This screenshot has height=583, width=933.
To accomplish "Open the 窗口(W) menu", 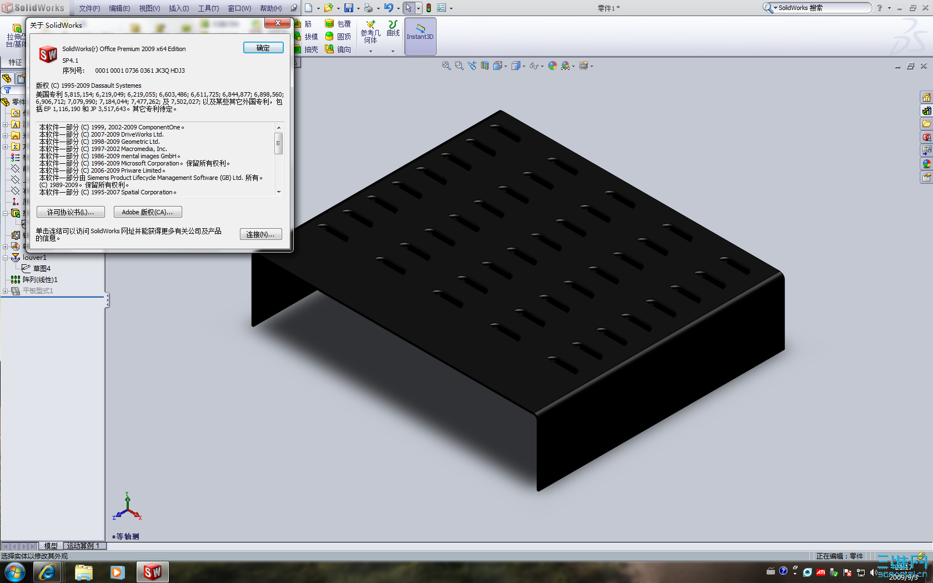I will tap(239, 8).
